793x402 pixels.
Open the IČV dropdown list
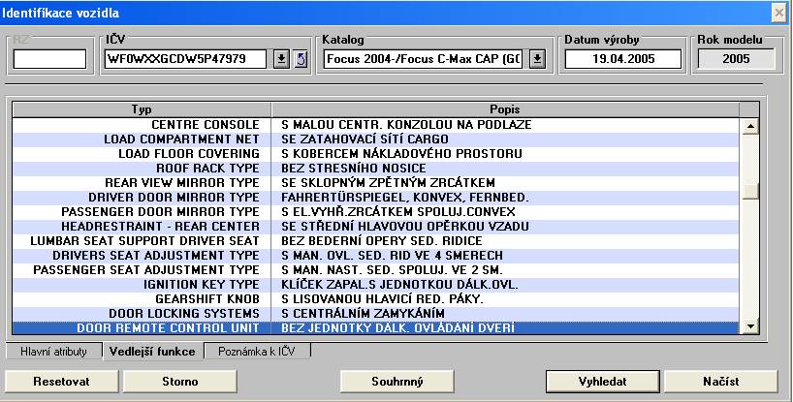[x=281, y=59]
